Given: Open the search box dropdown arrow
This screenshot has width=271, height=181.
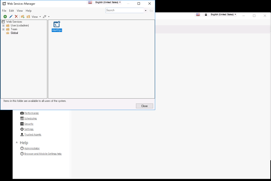Looking at the screenshot, I should [146, 11].
